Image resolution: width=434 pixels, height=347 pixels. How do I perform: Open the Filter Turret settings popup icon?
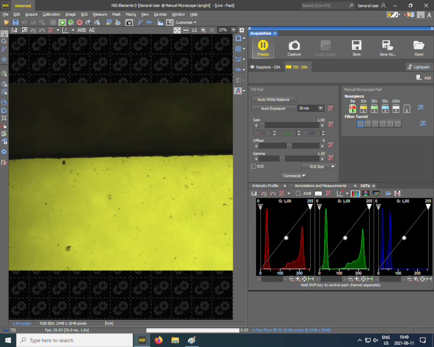(x=423, y=124)
